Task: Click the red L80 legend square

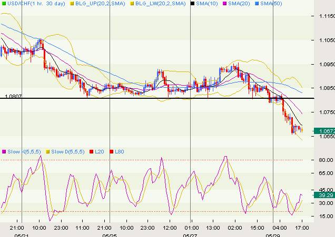Action: [x=111, y=152]
